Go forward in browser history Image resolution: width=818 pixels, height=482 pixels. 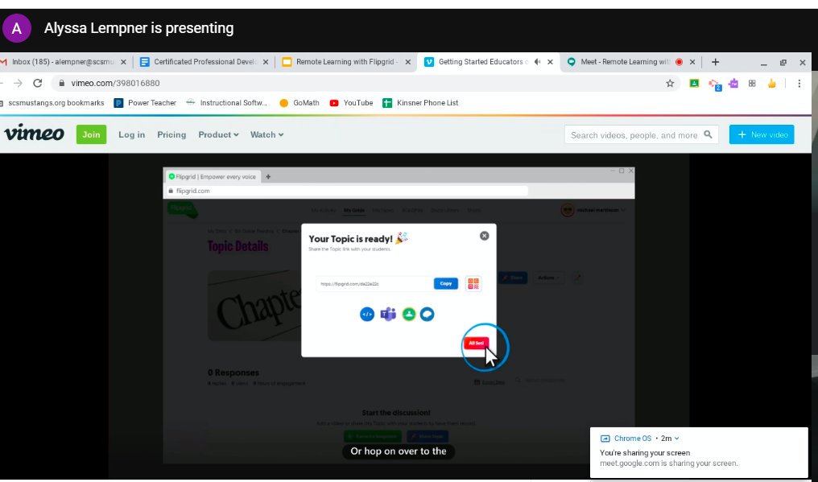(x=19, y=83)
